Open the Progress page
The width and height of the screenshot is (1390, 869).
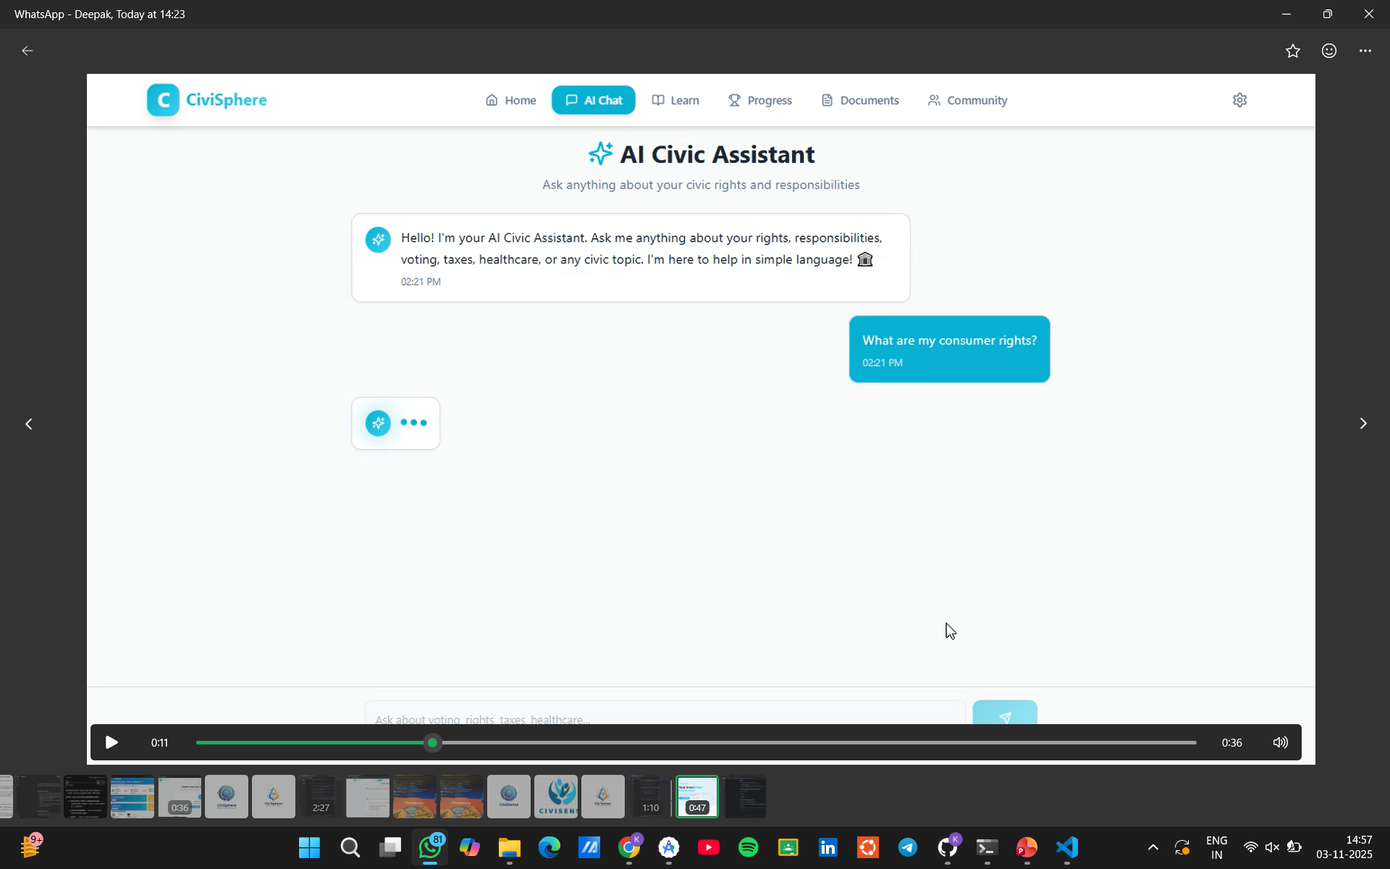click(760, 100)
